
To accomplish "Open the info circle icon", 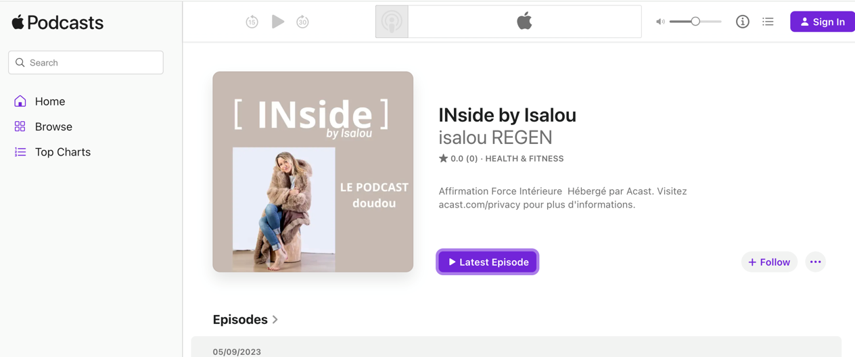I will point(743,22).
